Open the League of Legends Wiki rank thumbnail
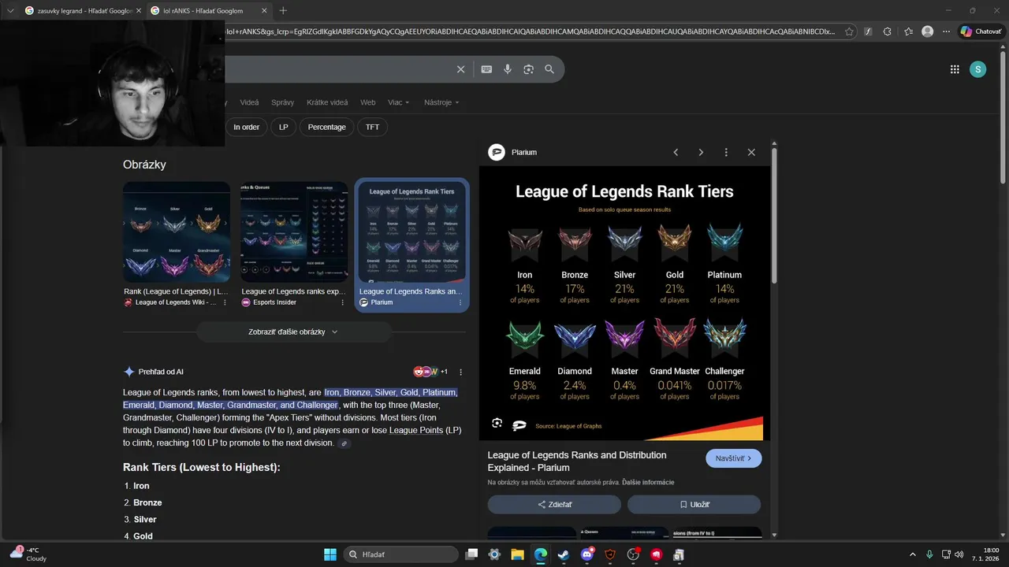Screen dimensions: 1009x567 coord(177,232)
